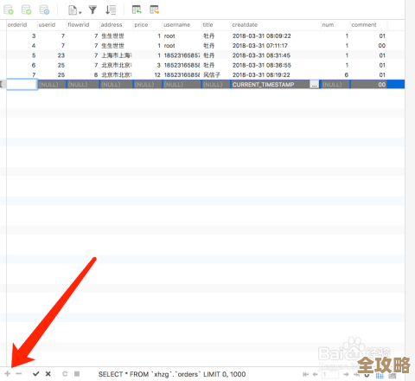Viewport: 415px width, 381px height.
Task: Select the cell 2018-03-31 08:31:45
Action: pos(261,55)
